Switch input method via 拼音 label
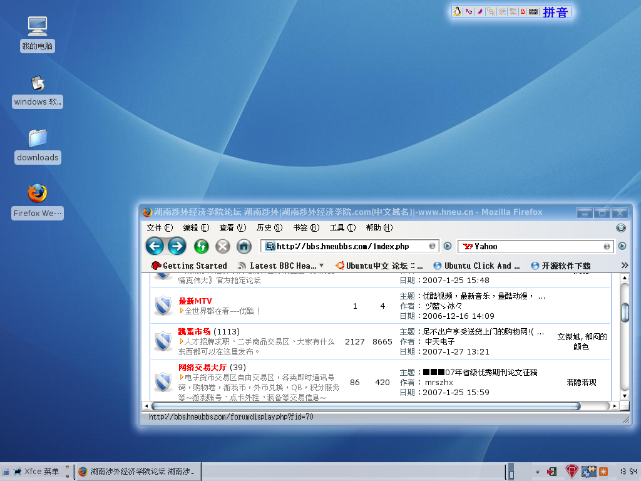This screenshot has width=641, height=481. tap(555, 12)
